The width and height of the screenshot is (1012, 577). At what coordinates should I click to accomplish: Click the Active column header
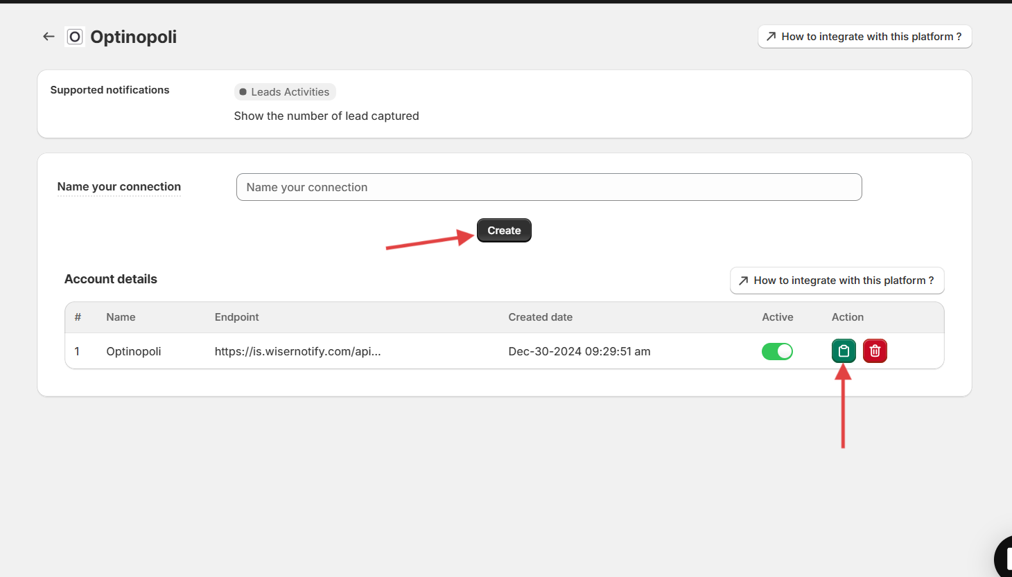click(777, 317)
